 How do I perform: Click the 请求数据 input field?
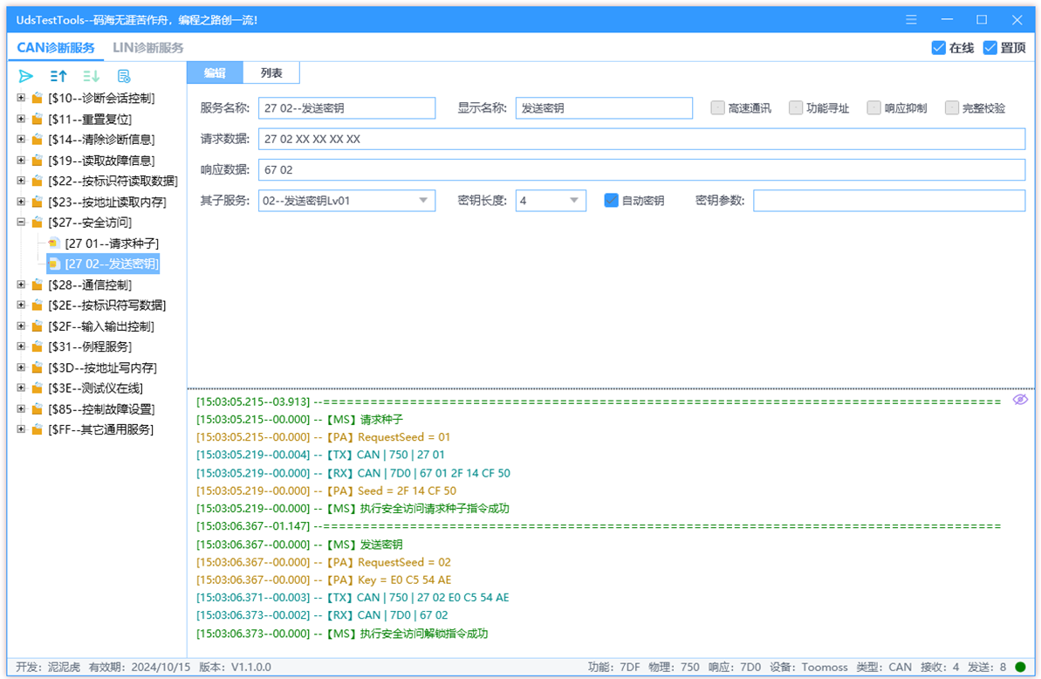pyautogui.click(x=641, y=139)
